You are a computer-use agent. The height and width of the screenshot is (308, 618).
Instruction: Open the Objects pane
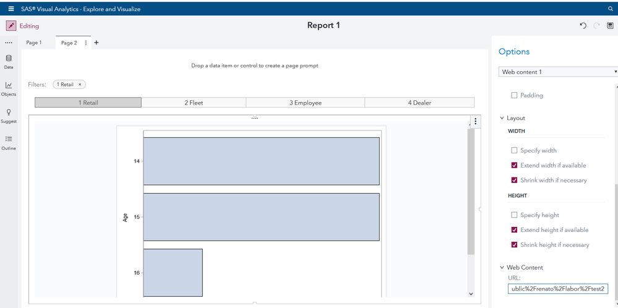[9, 89]
